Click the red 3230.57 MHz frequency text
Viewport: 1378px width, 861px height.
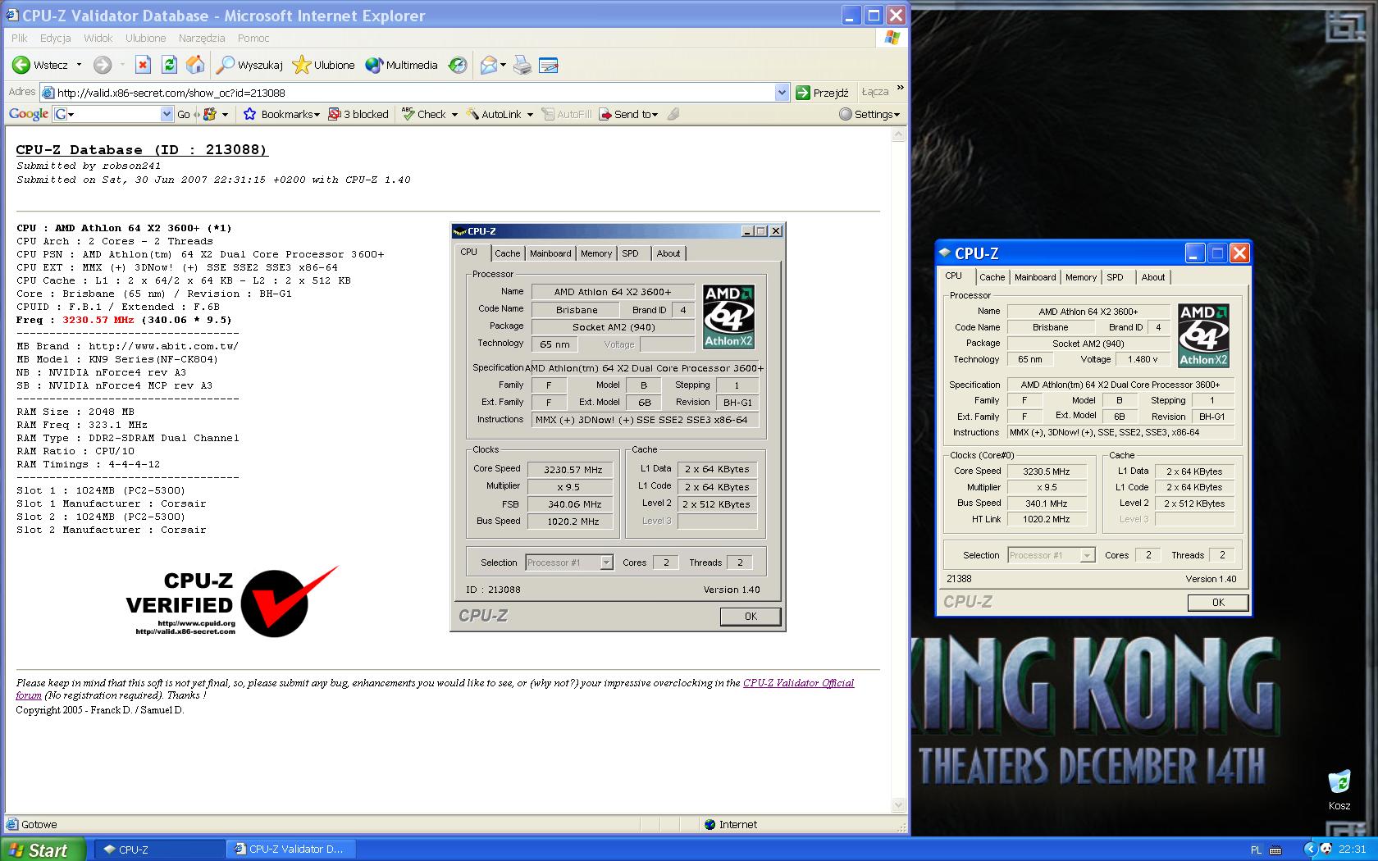[x=98, y=320]
